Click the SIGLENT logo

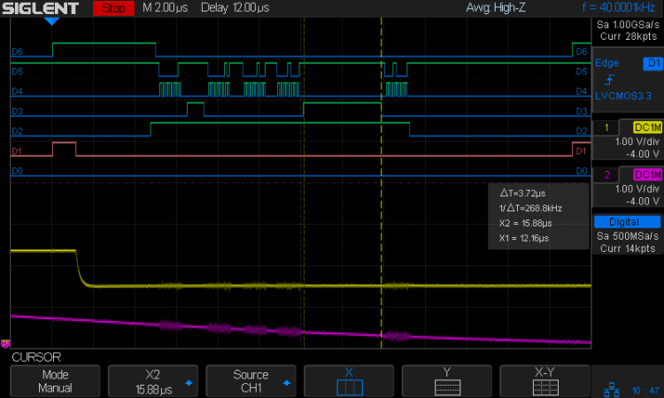coord(41,9)
